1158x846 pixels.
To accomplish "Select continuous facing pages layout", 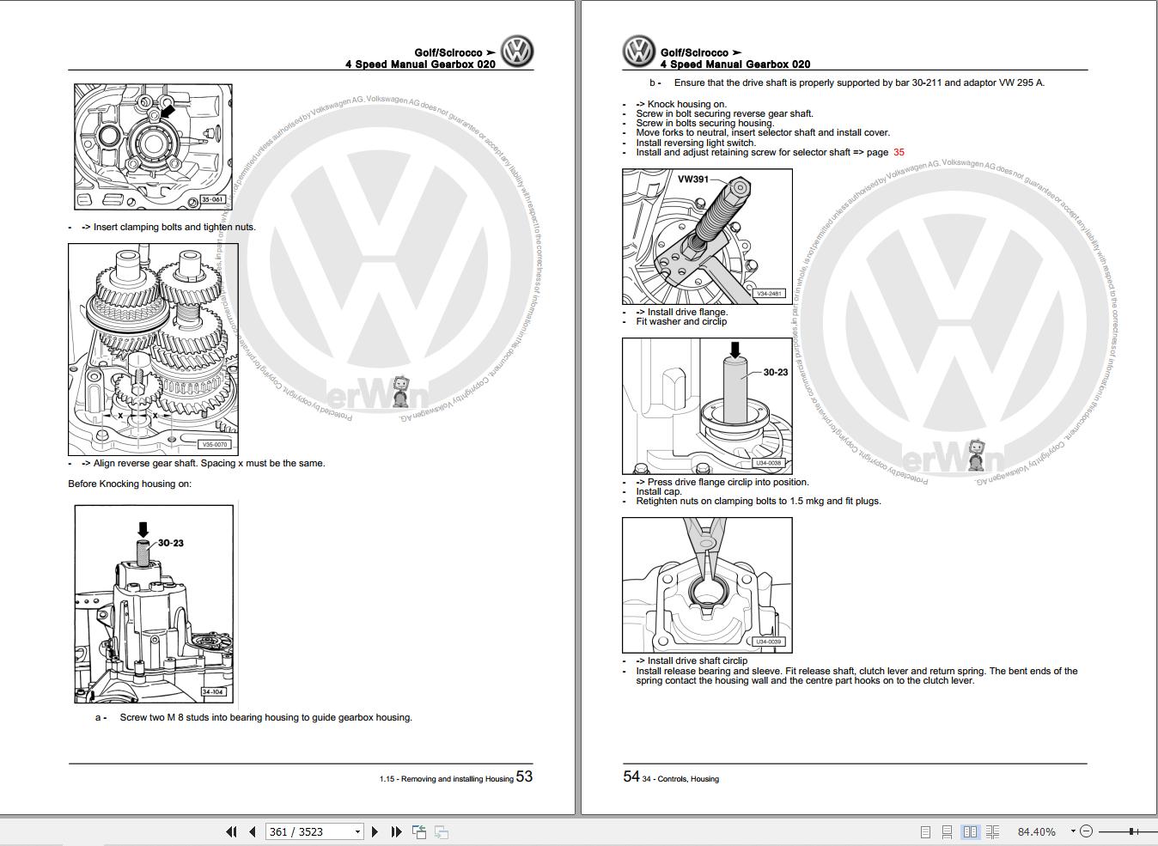I will coord(992,831).
